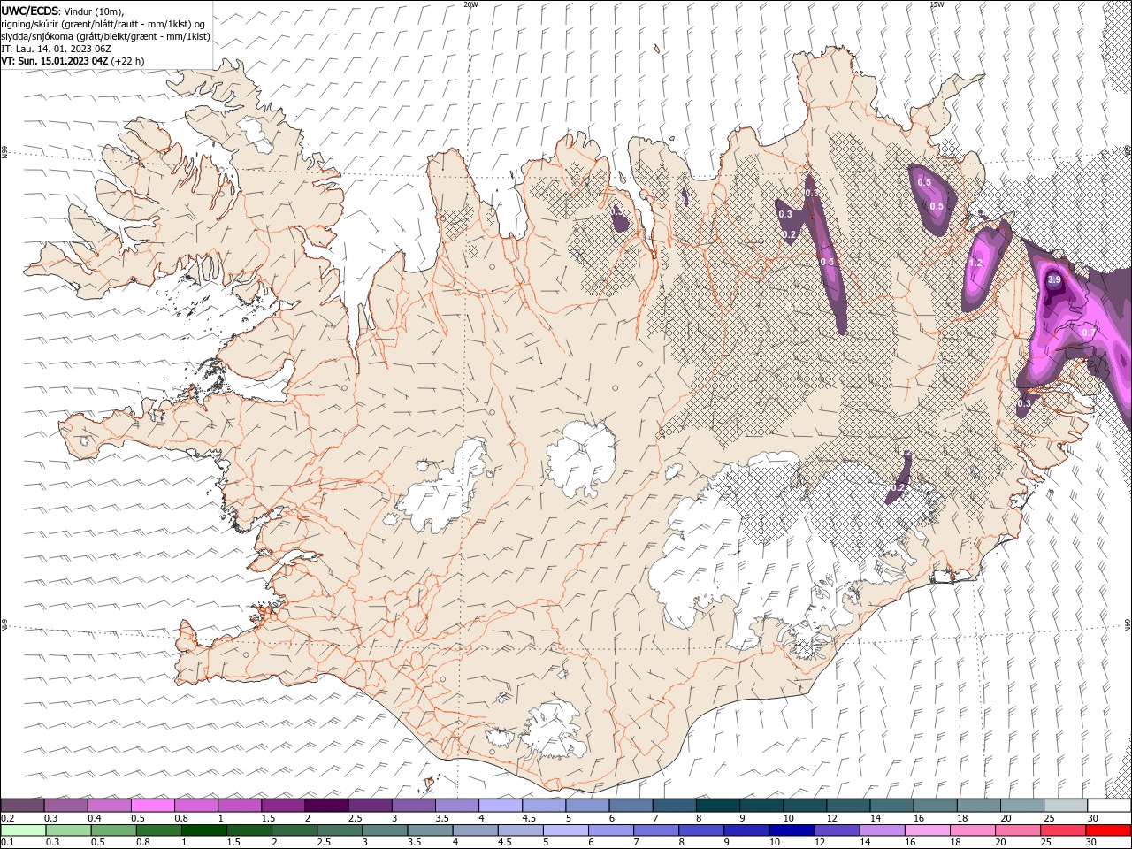
Task: Click the palest green 0.1 rain-scale swatch
Action: (x=23, y=830)
